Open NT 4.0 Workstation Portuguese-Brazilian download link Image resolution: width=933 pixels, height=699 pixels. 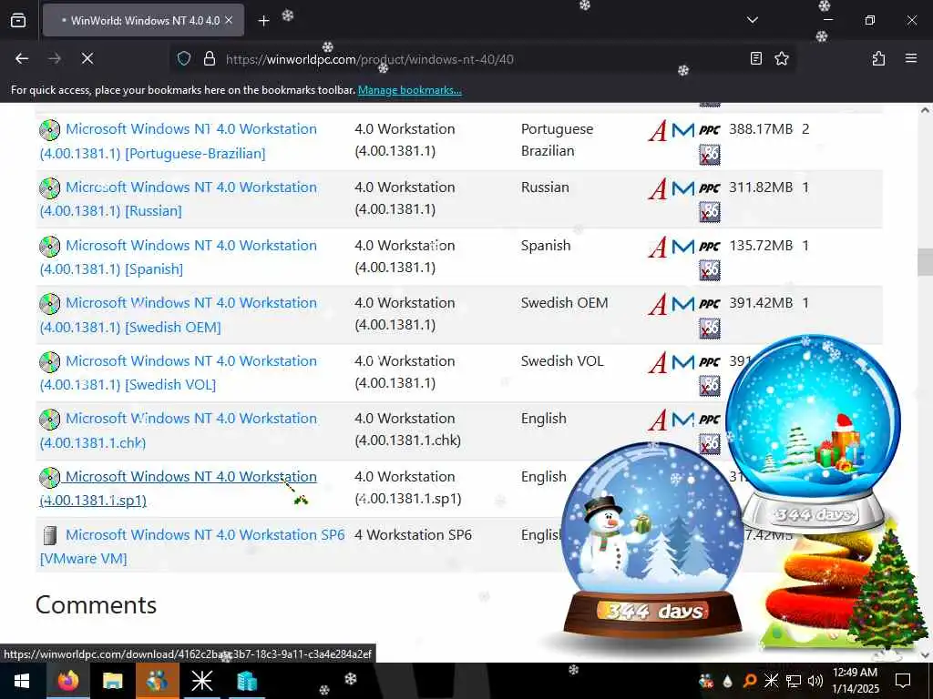[179, 141]
